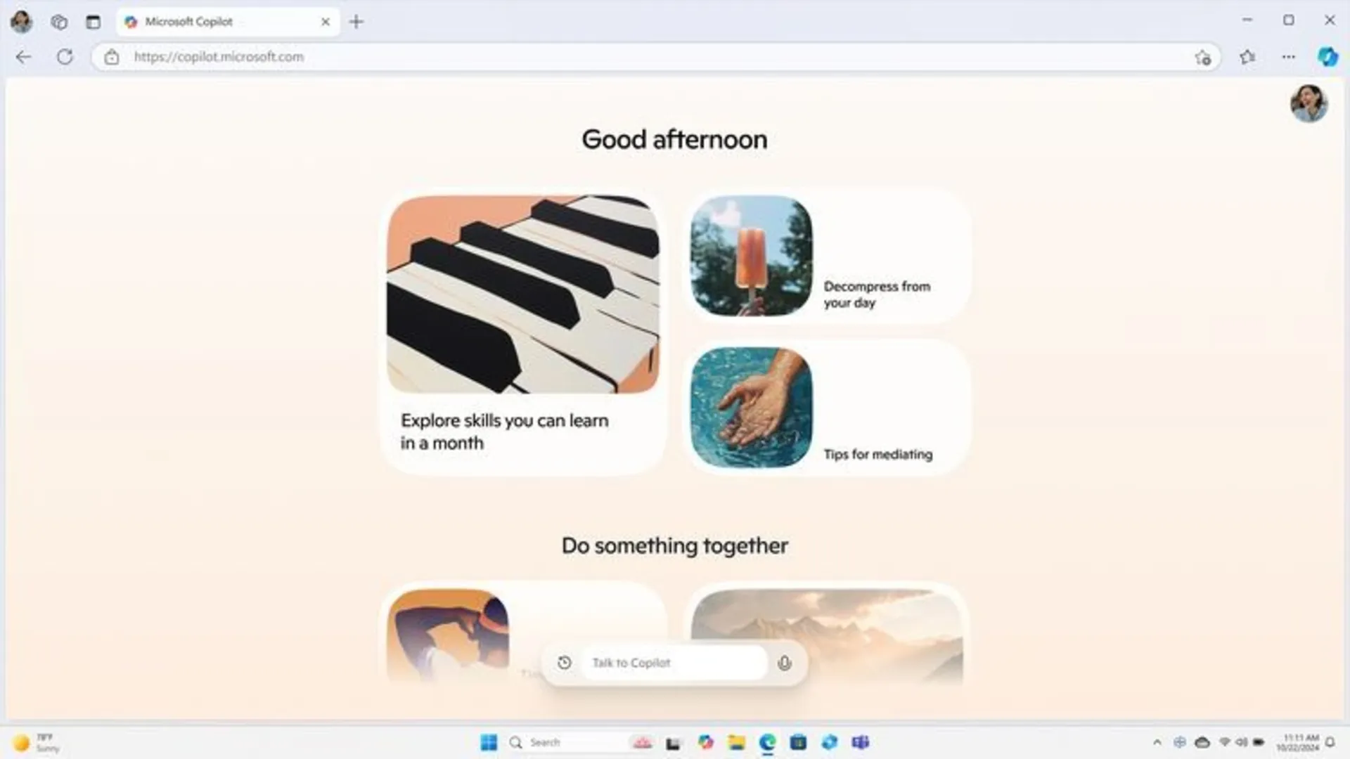1350x759 pixels.
Task: Click the Windows Search taskbar button
Action: click(515, 741)
